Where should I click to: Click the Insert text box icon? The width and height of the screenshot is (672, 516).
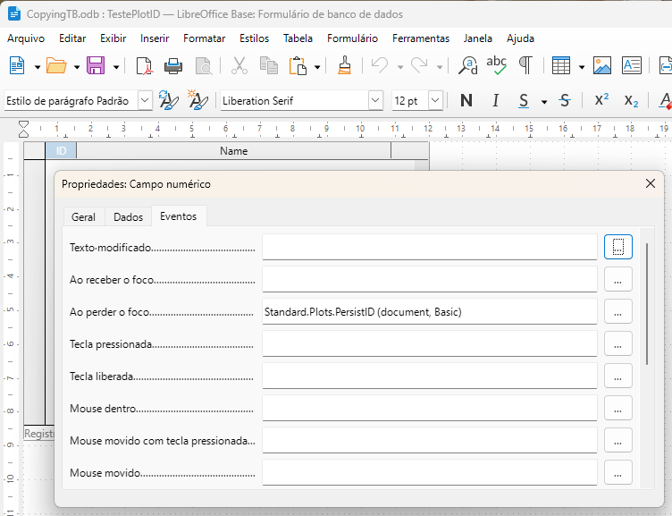(x=632, y=65)
